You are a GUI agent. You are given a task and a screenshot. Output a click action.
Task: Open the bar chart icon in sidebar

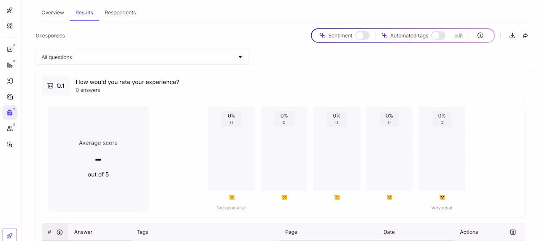(10, 65)
